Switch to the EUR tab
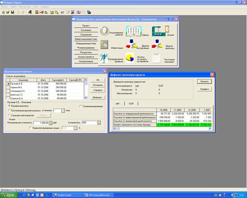 click(131, 103)
